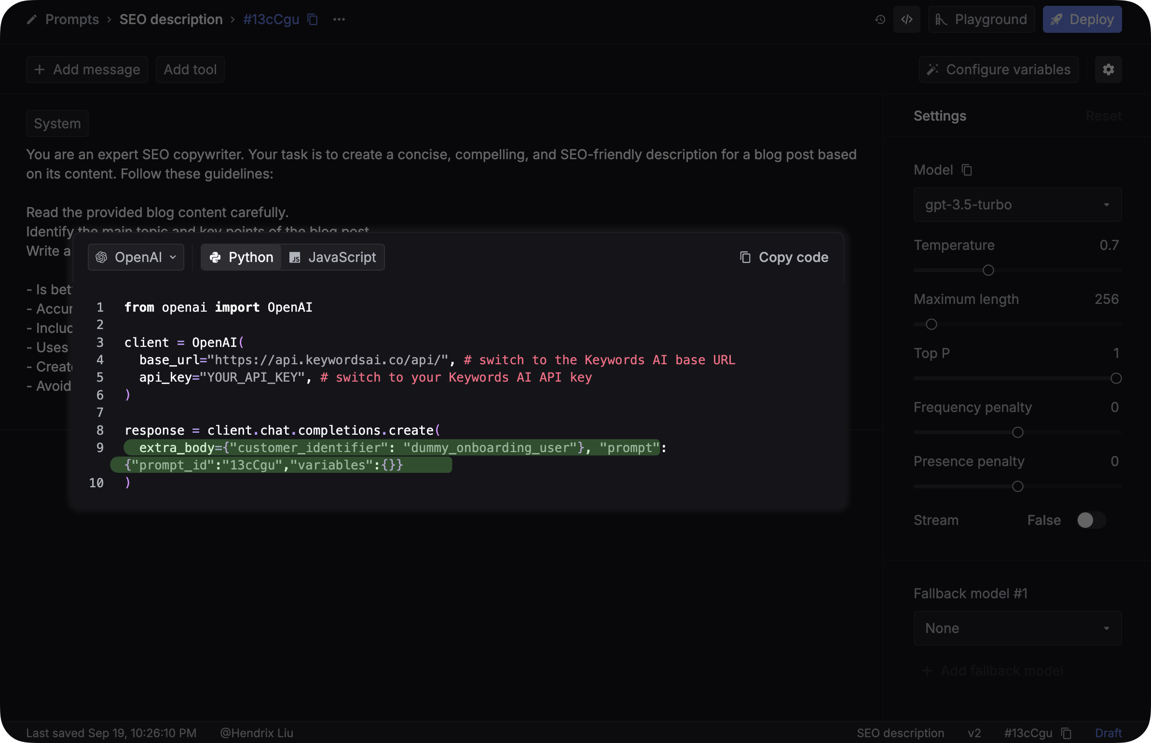Click the code view brackets icon
Viewport: 1151px width, 743px height.
(907, 19)
